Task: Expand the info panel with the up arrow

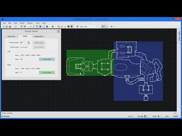Action: pyautogui.click(x=175, y=113)
